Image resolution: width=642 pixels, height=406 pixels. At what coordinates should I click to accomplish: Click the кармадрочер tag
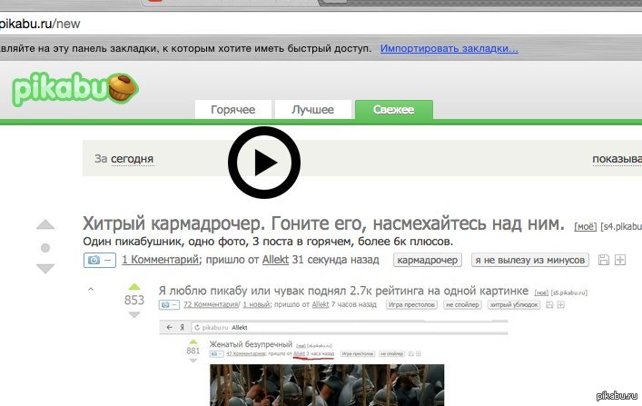pos(428,260)
